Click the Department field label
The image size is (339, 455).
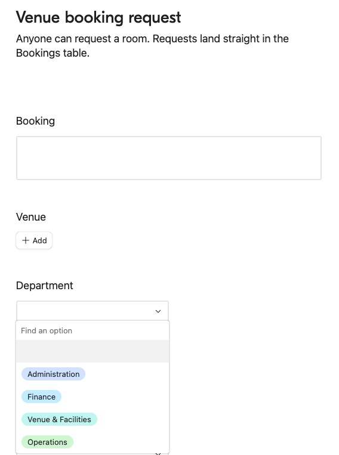[44, 286]
